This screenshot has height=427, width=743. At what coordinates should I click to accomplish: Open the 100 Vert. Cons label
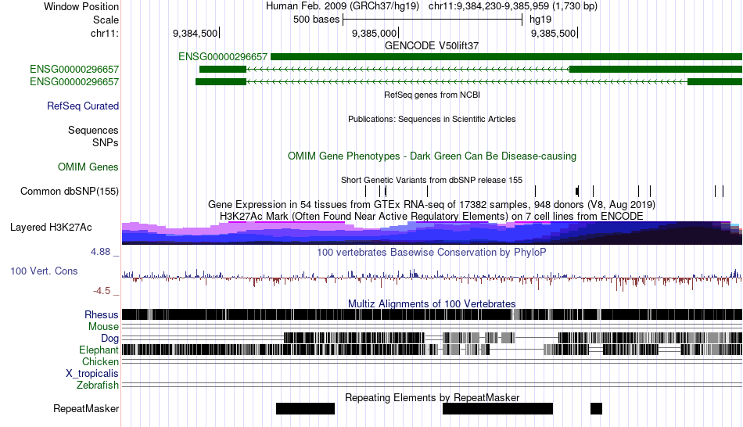(x=44, y=271)
